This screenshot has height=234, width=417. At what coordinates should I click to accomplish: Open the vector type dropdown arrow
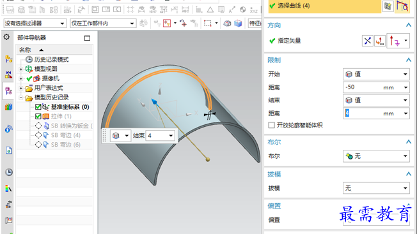click(406, 41)
